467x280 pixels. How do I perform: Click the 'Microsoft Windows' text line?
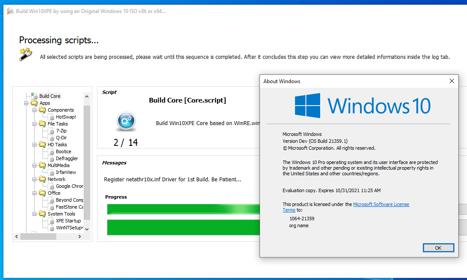point(302,134)
